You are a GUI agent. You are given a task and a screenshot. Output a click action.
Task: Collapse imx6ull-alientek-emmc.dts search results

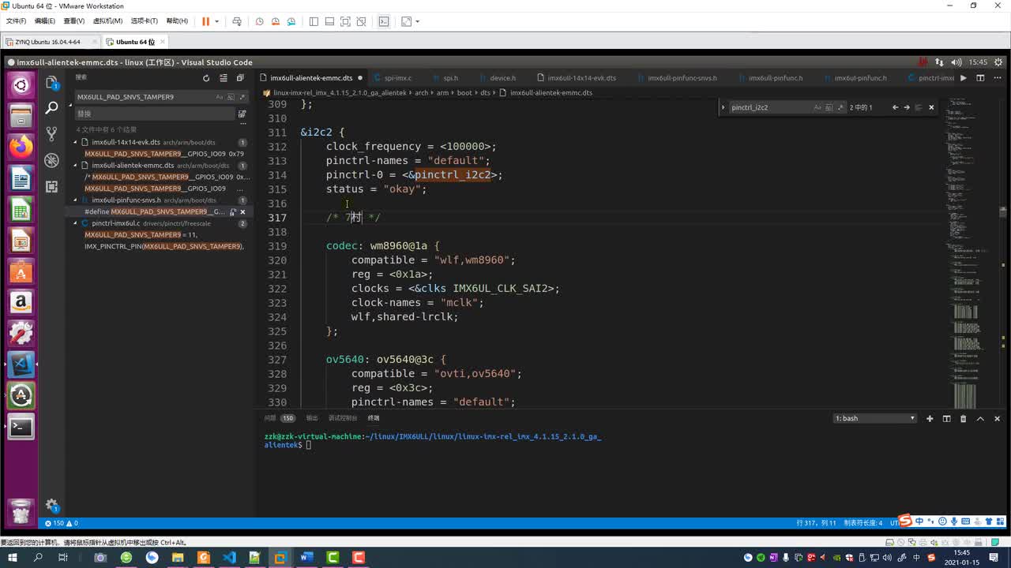[x=76, y=166]
